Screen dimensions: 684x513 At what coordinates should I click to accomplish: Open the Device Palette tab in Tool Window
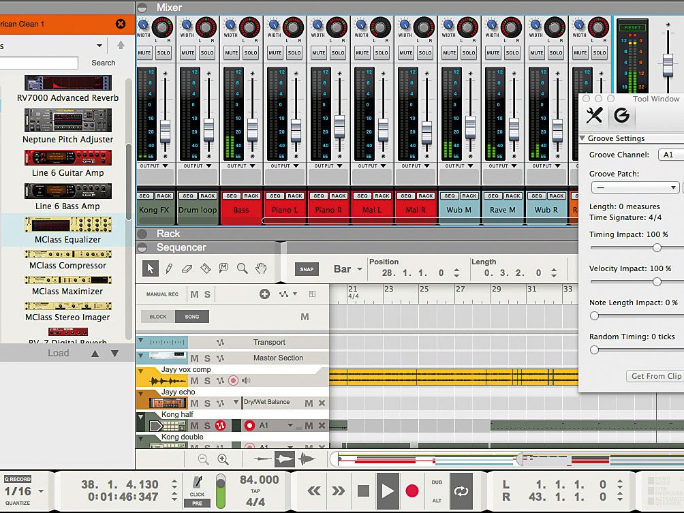(594, 116)
